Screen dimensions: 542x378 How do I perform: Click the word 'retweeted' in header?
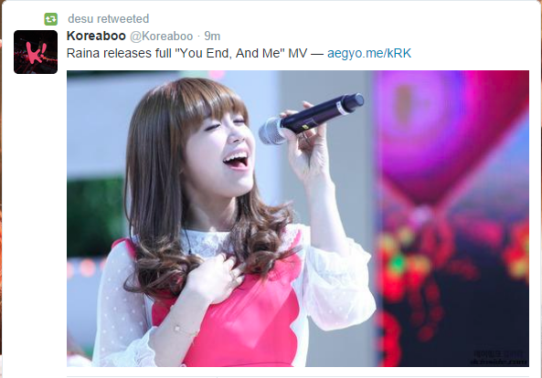(122, 18)
